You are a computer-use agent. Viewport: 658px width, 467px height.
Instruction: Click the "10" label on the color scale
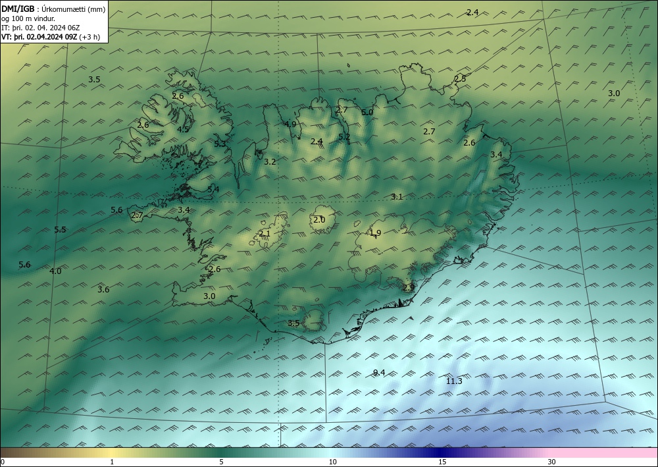pos(332,462)
